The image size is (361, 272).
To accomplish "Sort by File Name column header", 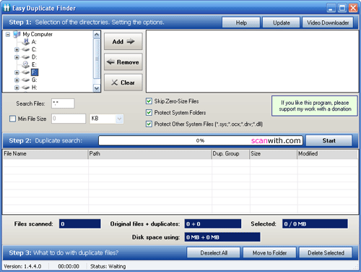I will point(45,154).
